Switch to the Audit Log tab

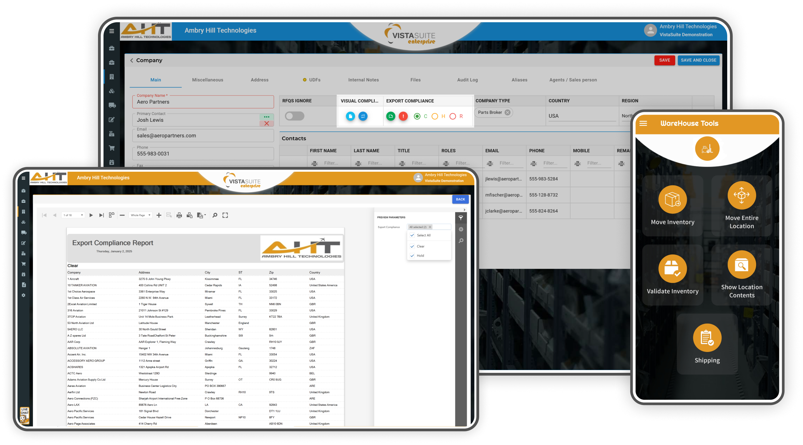tap(467, 80)
